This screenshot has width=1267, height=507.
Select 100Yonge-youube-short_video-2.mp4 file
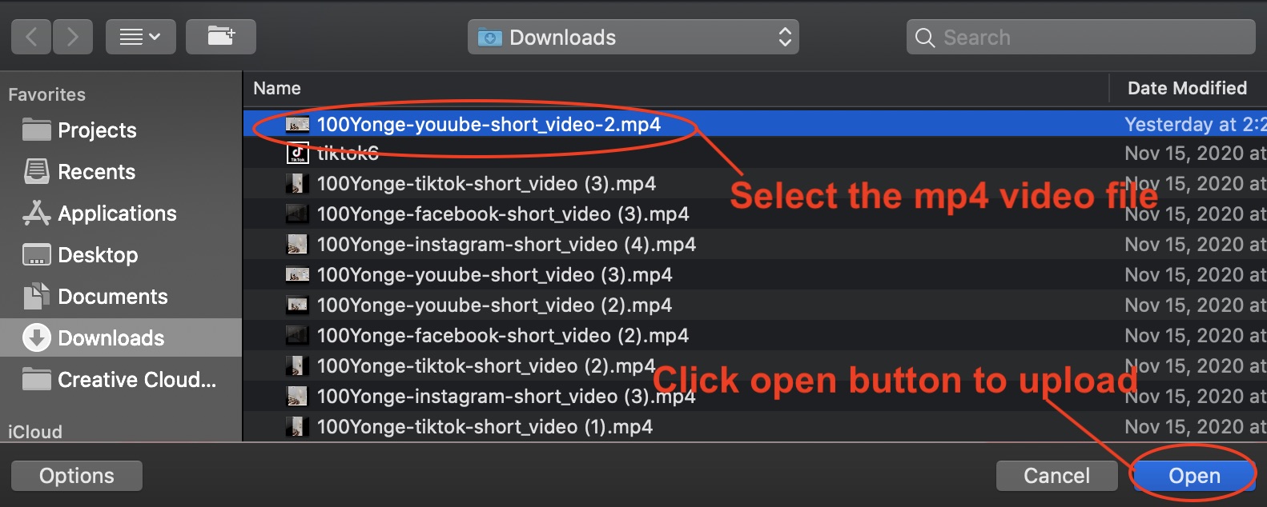click(489, 125)
